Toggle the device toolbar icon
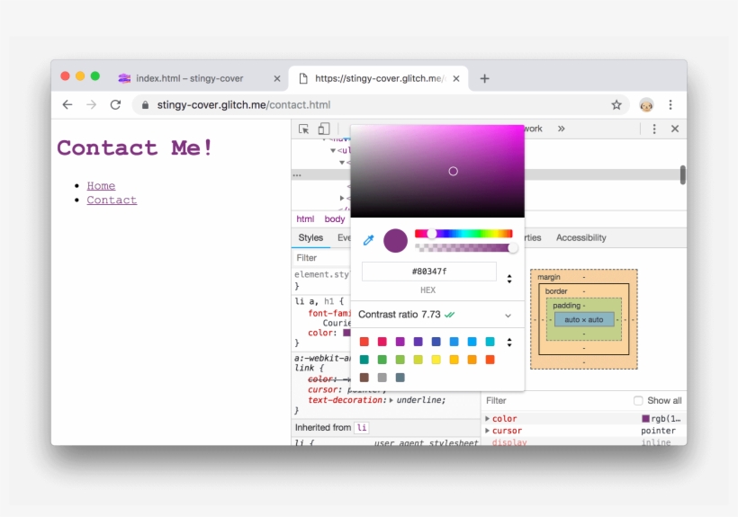 tap(324, 129)
